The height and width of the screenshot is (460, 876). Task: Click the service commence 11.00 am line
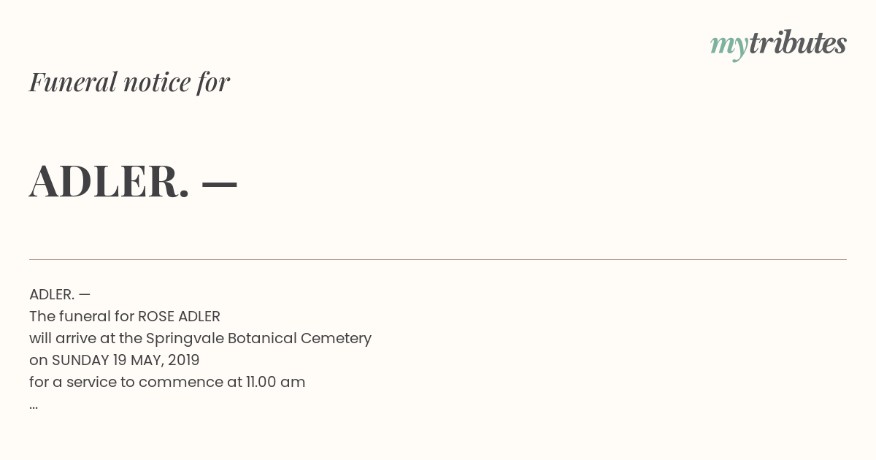(x=167, y=382)
